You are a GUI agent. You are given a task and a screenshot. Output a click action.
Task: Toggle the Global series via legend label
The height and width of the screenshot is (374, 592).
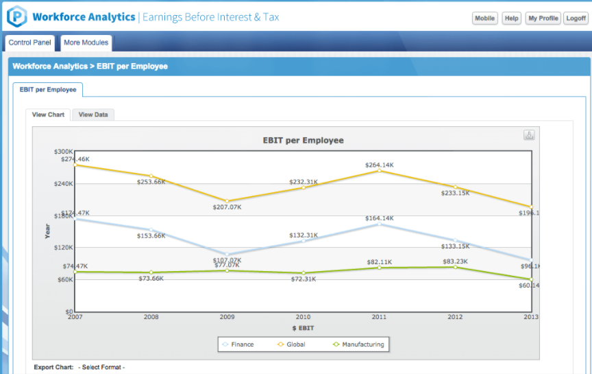click(x=296, y=344)
